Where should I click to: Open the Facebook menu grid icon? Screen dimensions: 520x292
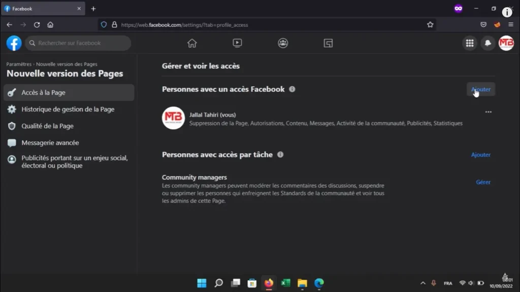click(470, 43)
